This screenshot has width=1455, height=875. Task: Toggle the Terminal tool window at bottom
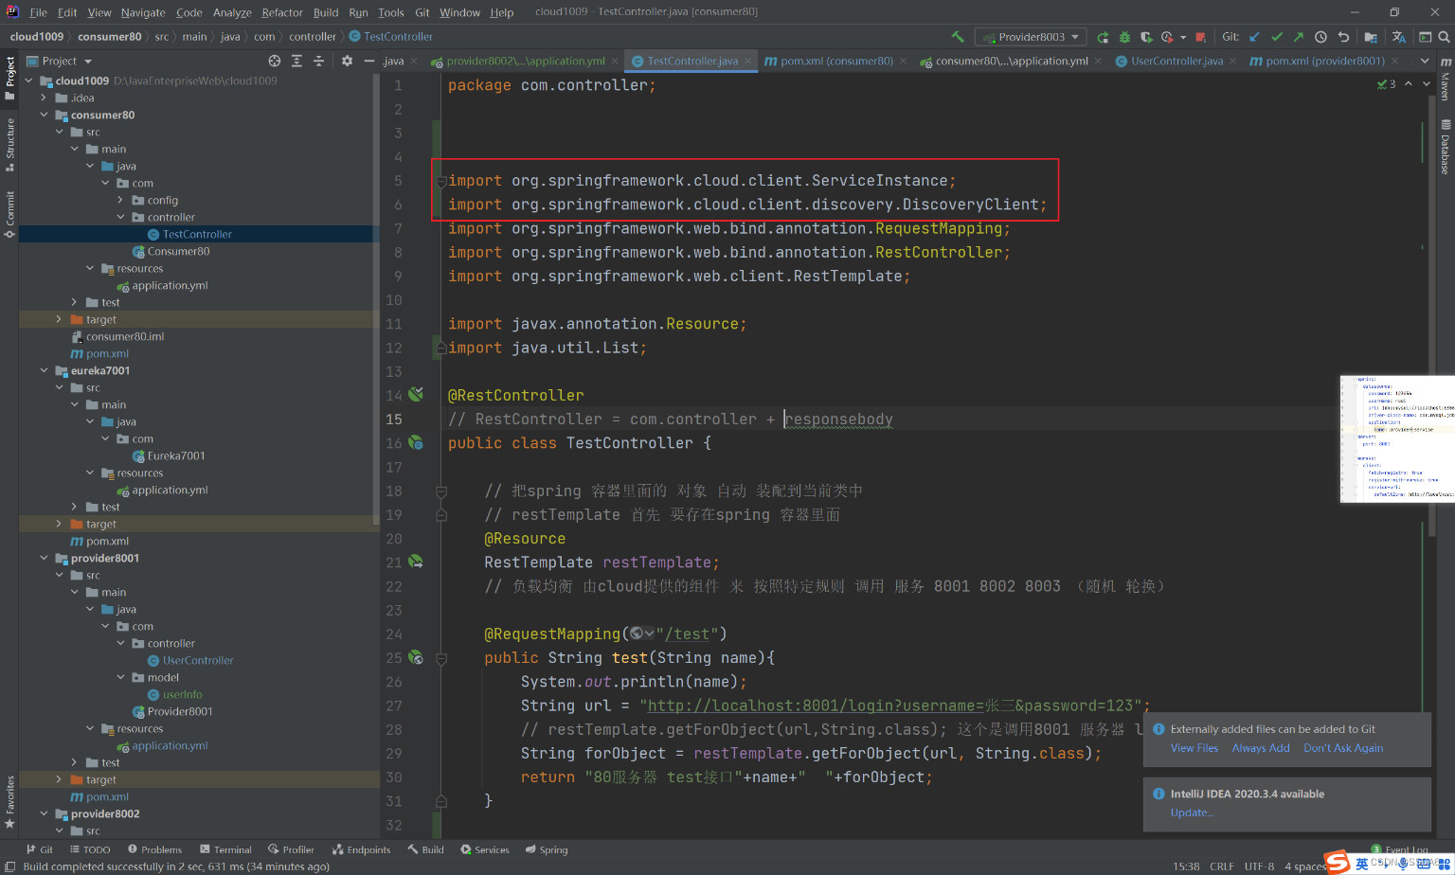pyautogui.click(x=225, y=849)
